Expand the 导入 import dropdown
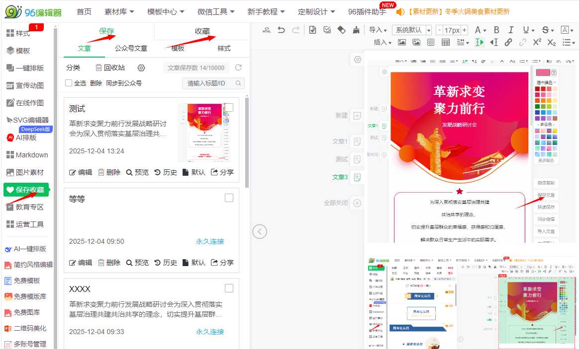579x349 pixels. coord(378,30)
